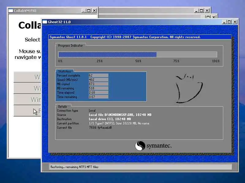Maximize the background window behind Ghost32
This screenshot has width=245, height=183.
tap(202, 11)
